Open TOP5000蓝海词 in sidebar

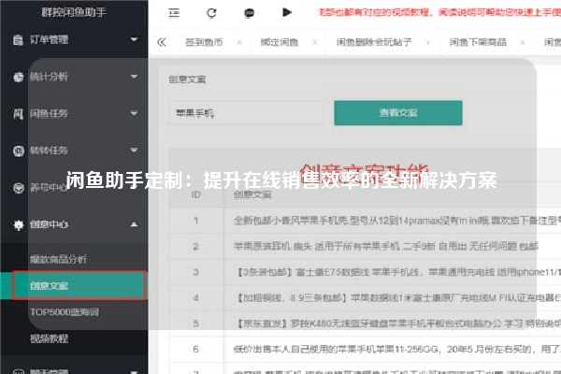[65, 312]
